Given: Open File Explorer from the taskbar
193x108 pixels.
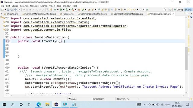Looking at the screenshot, I should pos(47,104).
